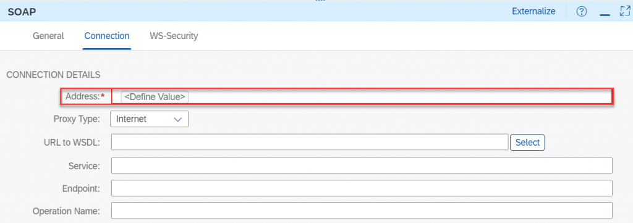
Task: Open the WS-Security tab
Action: (x=174, y=35)
